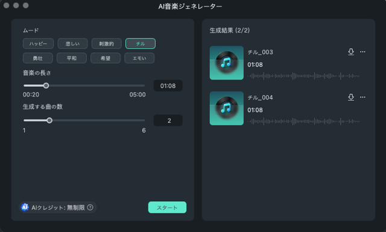
Task: Open more options for チル_003
Action: pos(362,52)
